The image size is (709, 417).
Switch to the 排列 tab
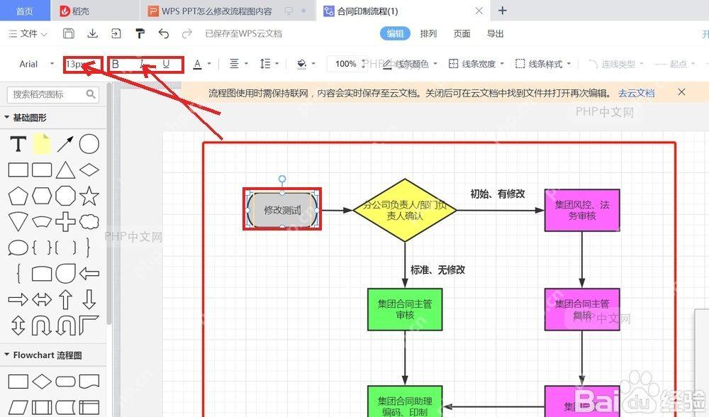(x=428, y=33)
